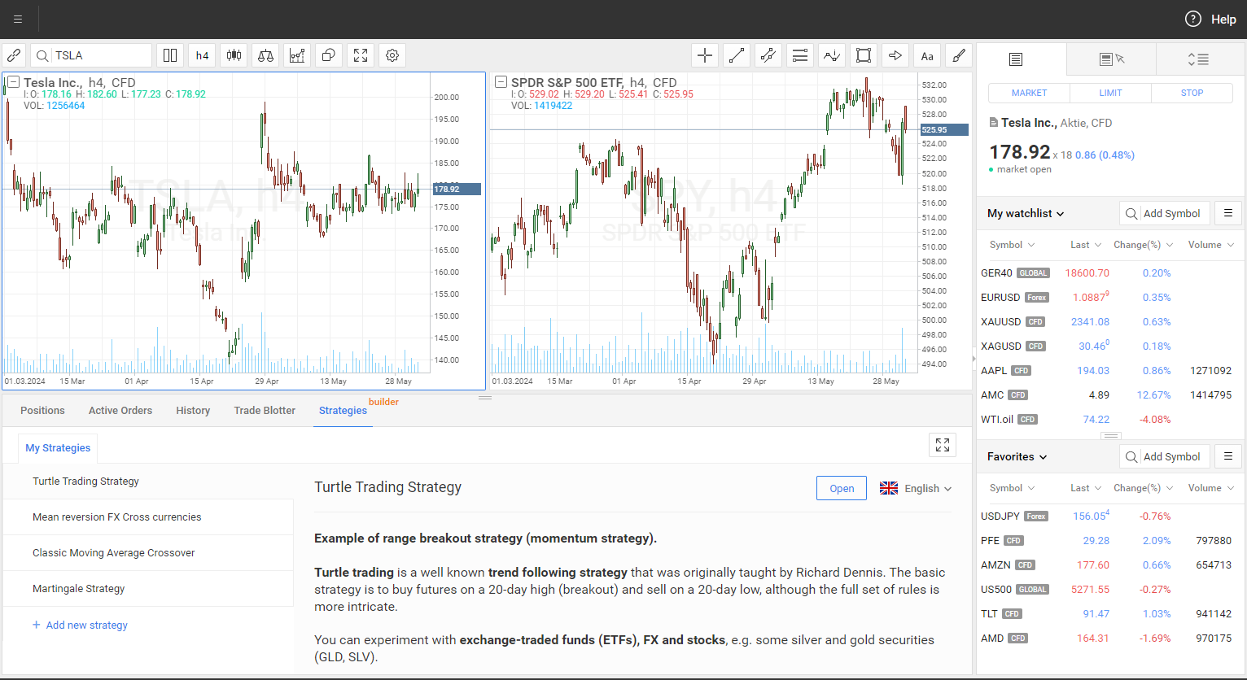This screenshot has height=680, width=1247.
Task: Select AMD row in Favorites
Action: click(1110, 639)
